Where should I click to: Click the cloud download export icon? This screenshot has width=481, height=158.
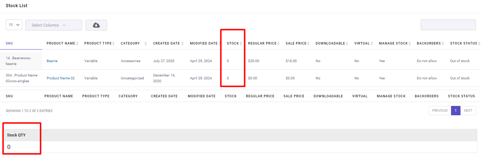click(96, 25)
